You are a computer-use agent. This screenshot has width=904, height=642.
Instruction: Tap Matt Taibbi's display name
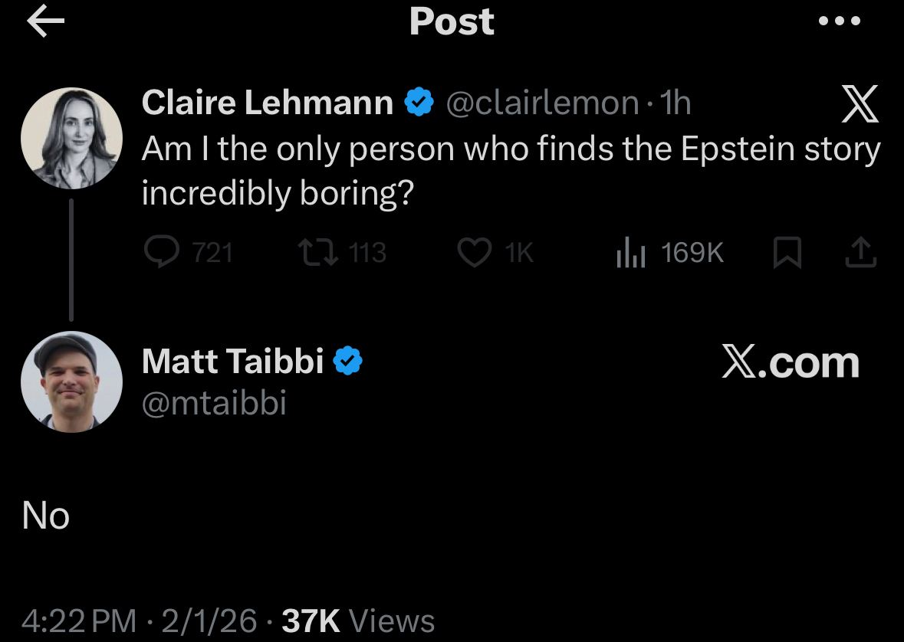coord(233,361)
